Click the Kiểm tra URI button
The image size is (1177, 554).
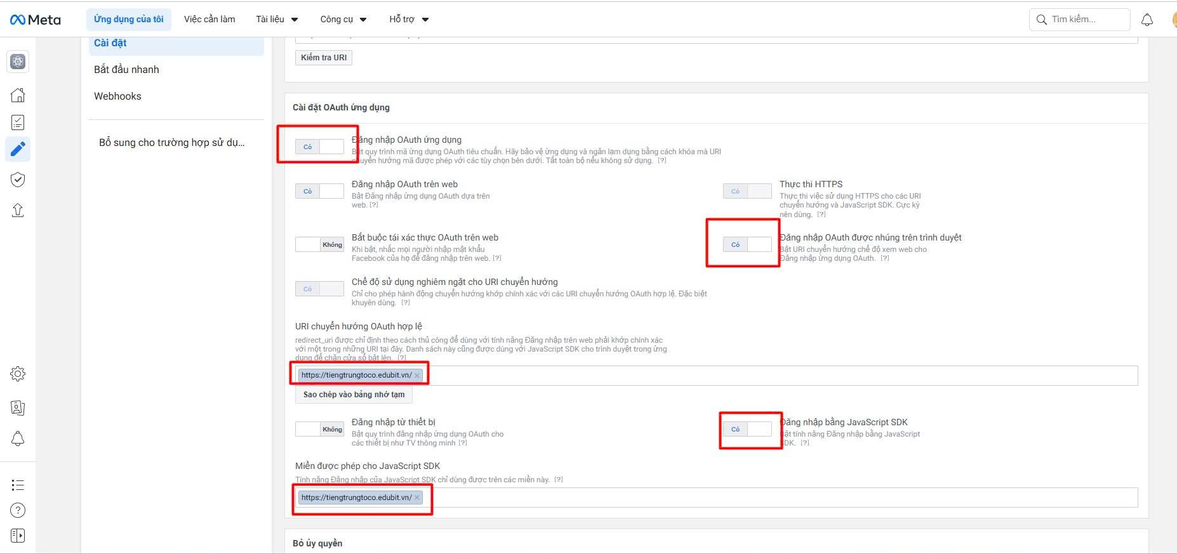tap(324, 58)
